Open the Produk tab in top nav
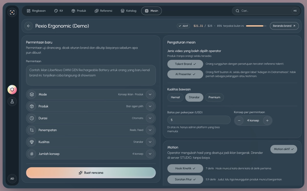The image size is (307, 191). tap(79, 11)
